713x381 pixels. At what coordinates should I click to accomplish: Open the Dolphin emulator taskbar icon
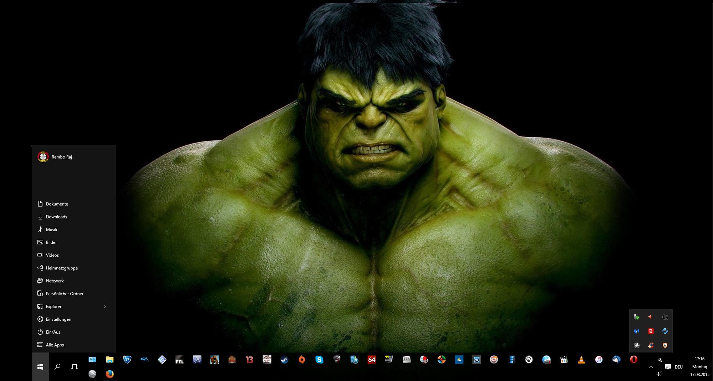pyautogui.click(x=144, y=360)
